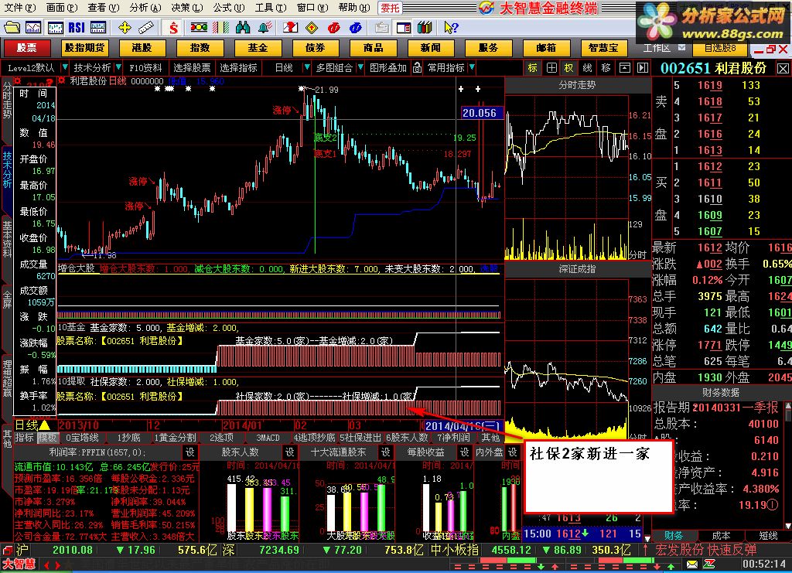The width and height of the screenshot is (792, 573).
Task: Open the 分析(A) menu
Action: coord(145,8)
